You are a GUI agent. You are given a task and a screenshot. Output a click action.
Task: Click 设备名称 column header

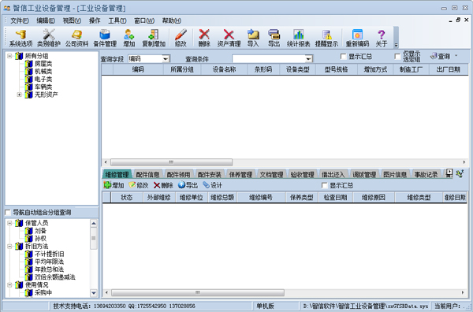[x=224, y=69]
